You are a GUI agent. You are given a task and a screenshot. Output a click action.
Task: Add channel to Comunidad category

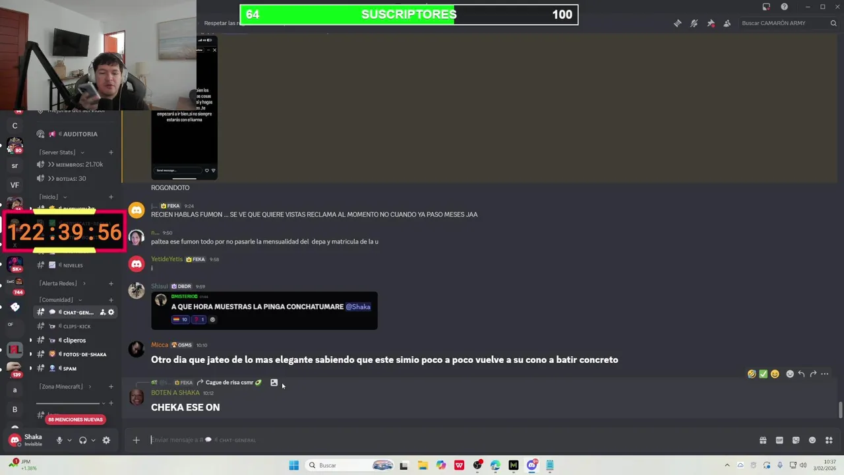pyautogui.click(x=111, y=300)
